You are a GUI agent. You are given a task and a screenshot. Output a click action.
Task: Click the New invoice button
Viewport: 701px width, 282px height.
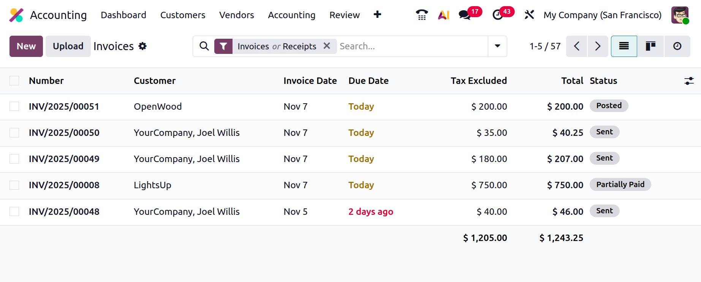pyautogui.click(x=26, y=46)
